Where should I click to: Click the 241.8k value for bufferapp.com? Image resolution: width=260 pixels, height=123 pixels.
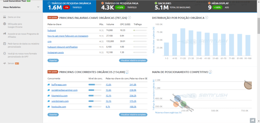coord(133,85)
